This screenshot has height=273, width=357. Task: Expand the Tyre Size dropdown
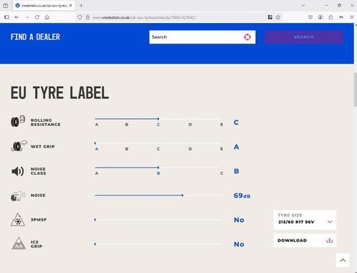tap(305, 220)
